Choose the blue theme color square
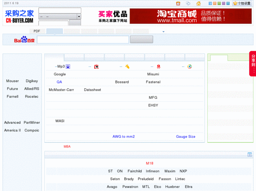The height and width of the screenshot is (191, 256). [210, 3]
